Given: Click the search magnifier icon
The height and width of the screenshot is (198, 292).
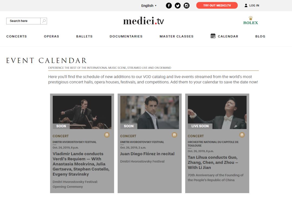Looking at the screenshot, I should [44, 21].
